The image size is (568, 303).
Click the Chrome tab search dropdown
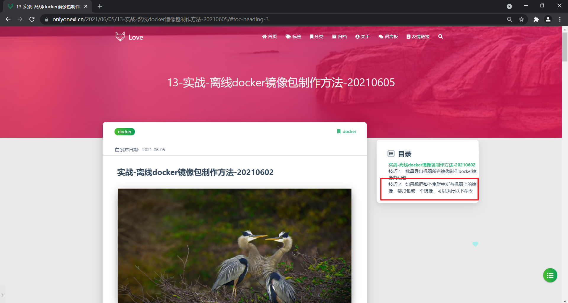coord(509,6)
